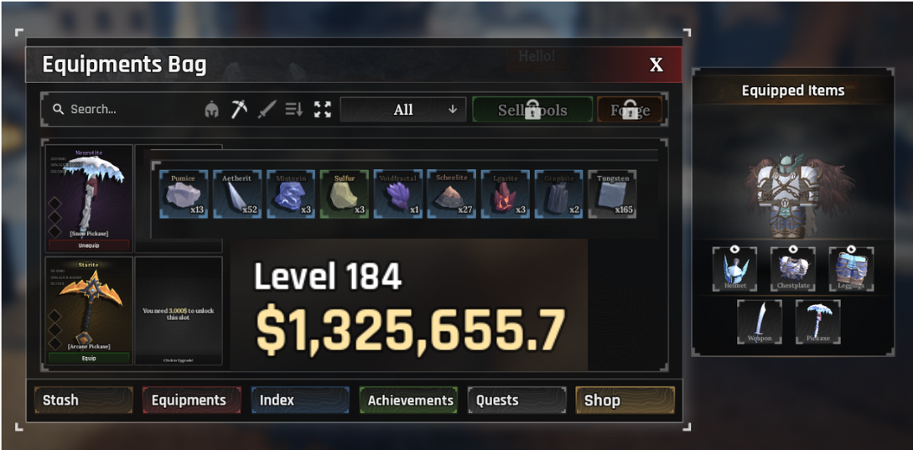The image size is (913, 450).
Task: Toggle visibility eye above Leggings slot
Action: click(851, 249)
